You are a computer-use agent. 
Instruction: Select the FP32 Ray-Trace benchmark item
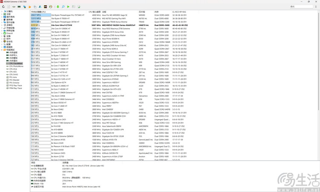tap(14, 86)
